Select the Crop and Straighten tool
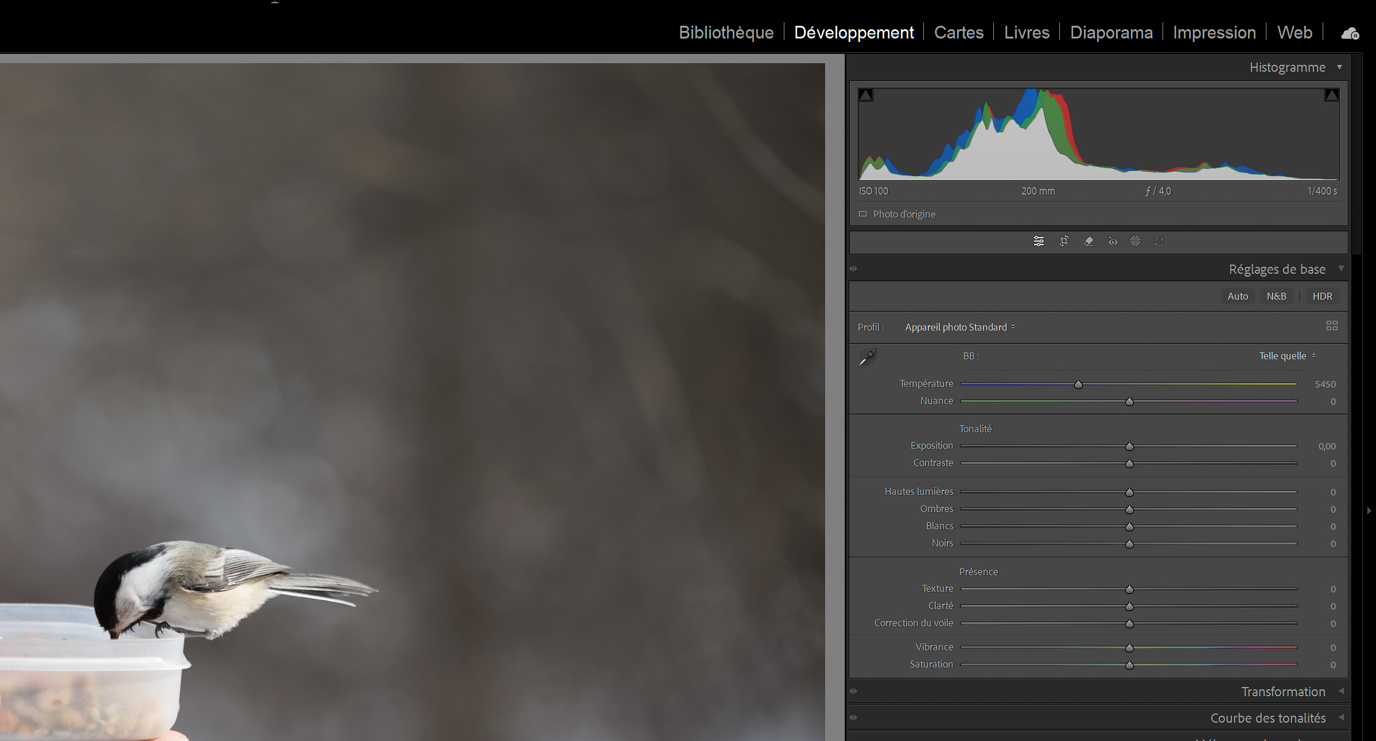1376x741 pixels. pyautogui.click(x=1064, y=241)
